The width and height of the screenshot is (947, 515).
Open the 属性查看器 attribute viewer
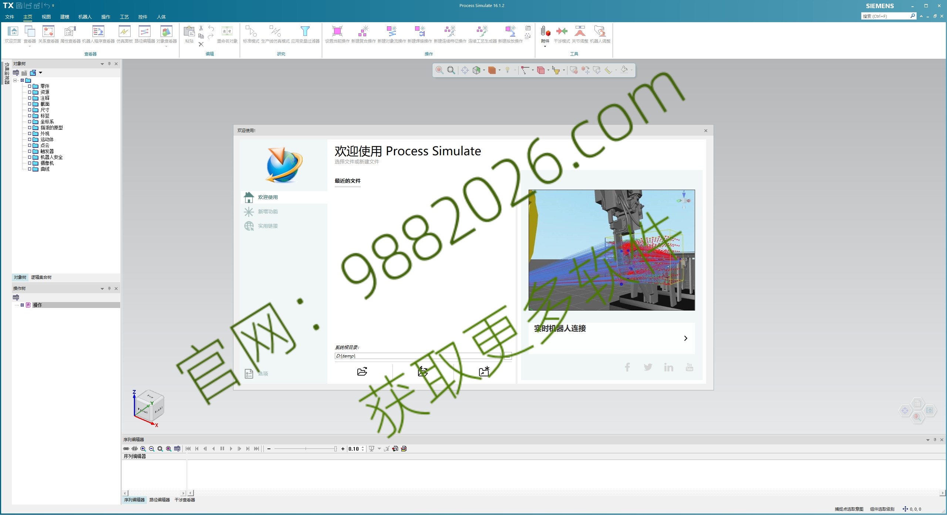tap(70, 31)
